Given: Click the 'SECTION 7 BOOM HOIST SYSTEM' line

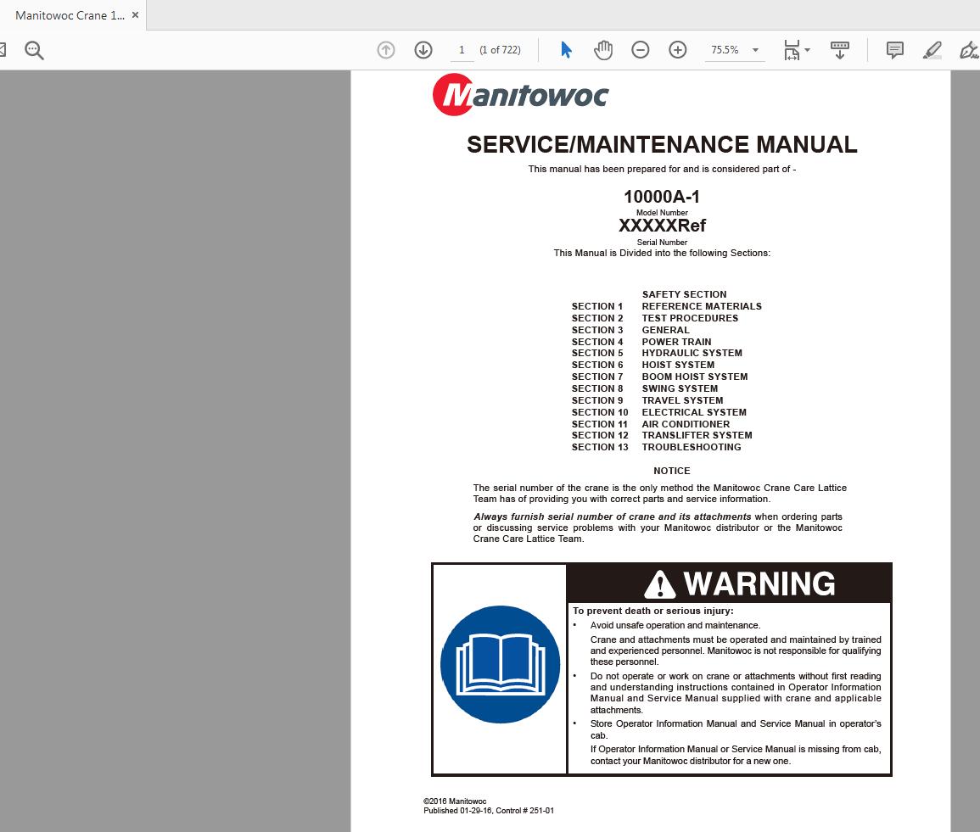Looking at the screenshot, I should point(659,377).
